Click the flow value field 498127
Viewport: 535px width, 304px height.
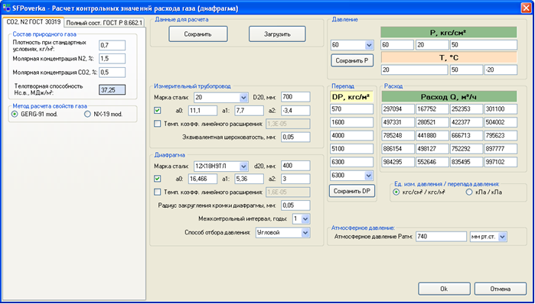pyautogui.click(x=432, y=149)
